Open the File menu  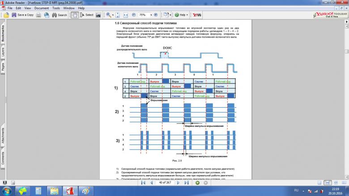(x=10, y=8)
